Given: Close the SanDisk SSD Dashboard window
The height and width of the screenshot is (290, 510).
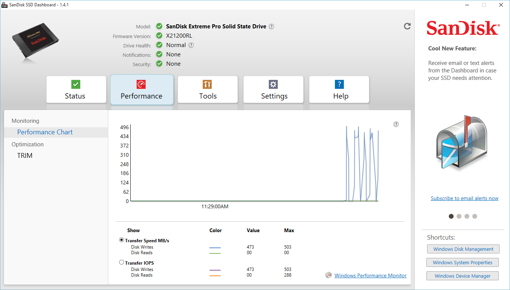Looking at the screenshot, I should tap(501, 5).
